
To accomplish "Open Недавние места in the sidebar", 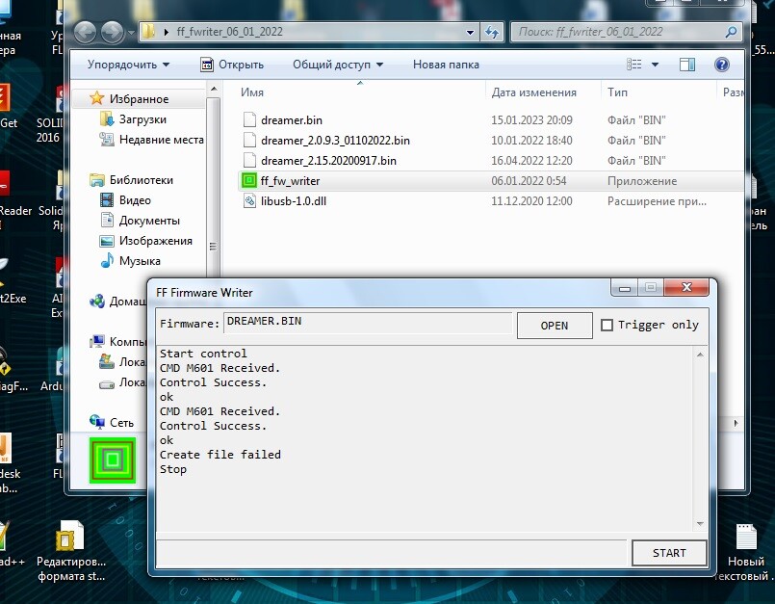I will (161, 140).
